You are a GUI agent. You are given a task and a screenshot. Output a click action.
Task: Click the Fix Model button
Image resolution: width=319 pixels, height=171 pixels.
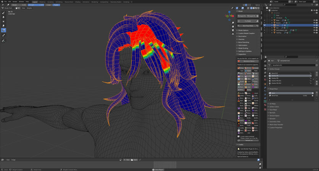coord(248,21)
